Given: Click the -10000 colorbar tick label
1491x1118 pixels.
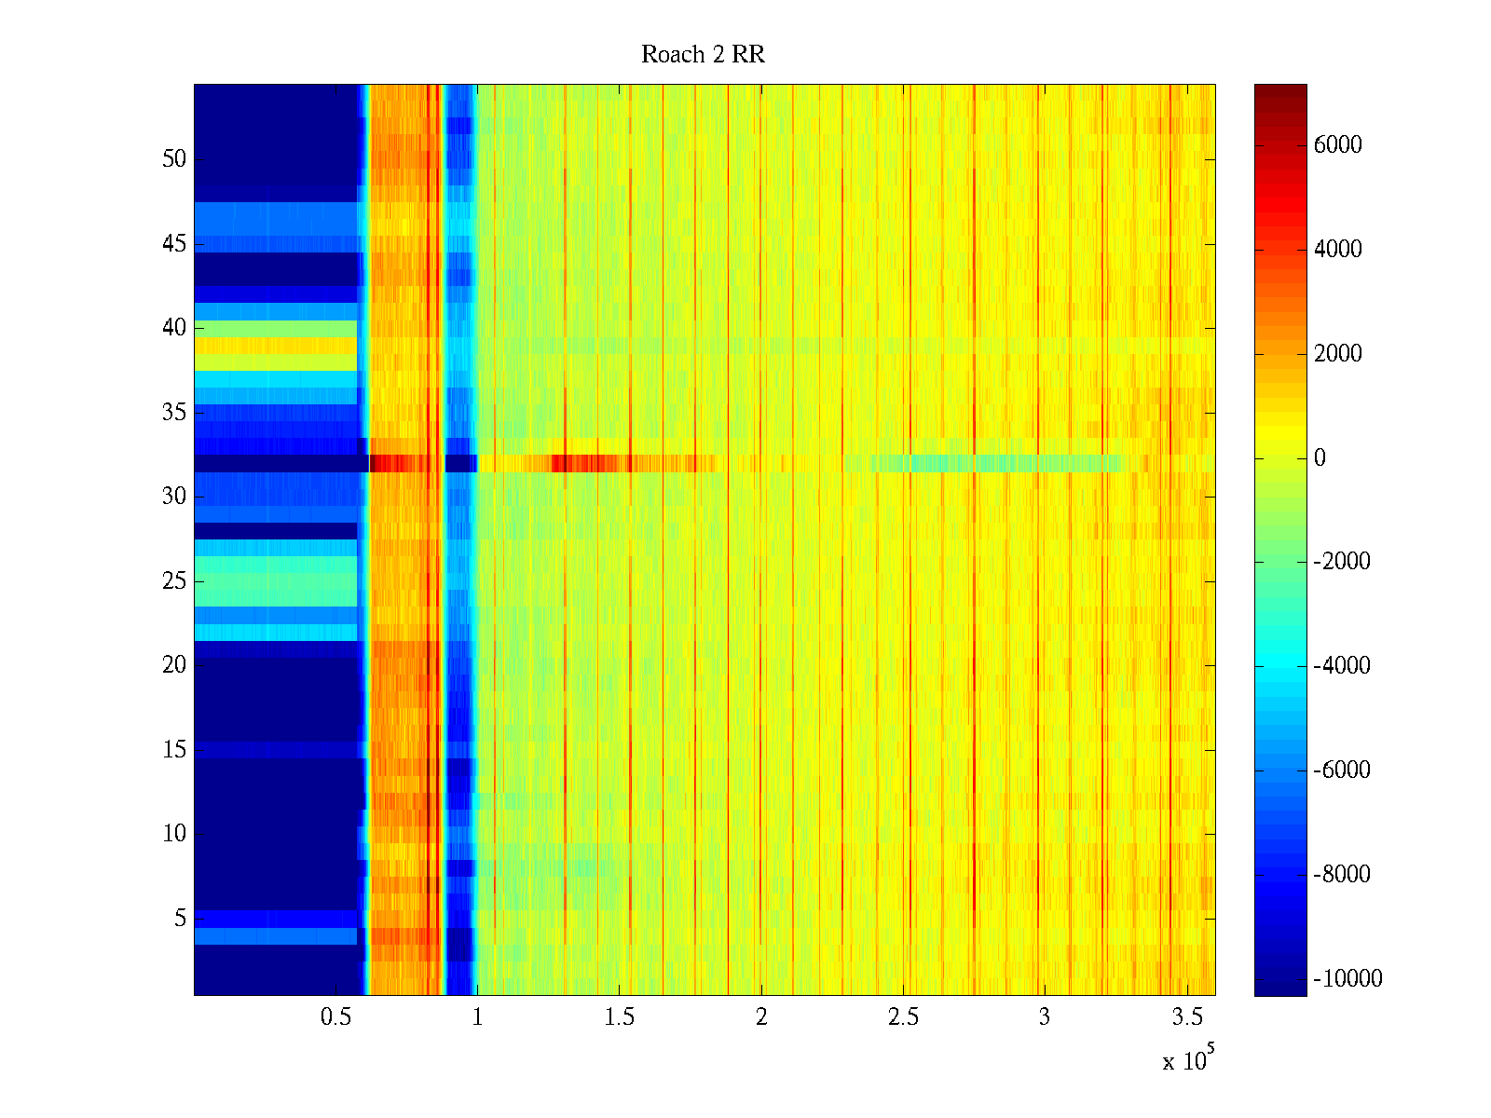Looking at the screenshot, I should [x=1347, y=978].
